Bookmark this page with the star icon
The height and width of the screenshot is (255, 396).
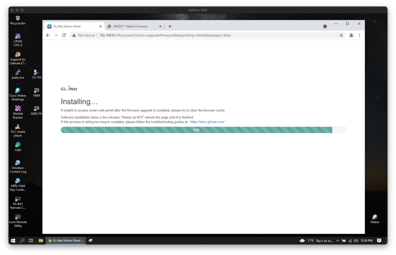coord(341,35)
